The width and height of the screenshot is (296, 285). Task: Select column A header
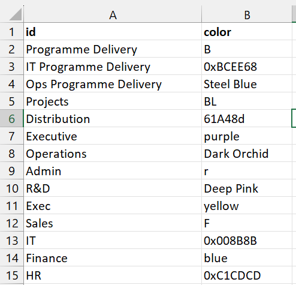113,14
